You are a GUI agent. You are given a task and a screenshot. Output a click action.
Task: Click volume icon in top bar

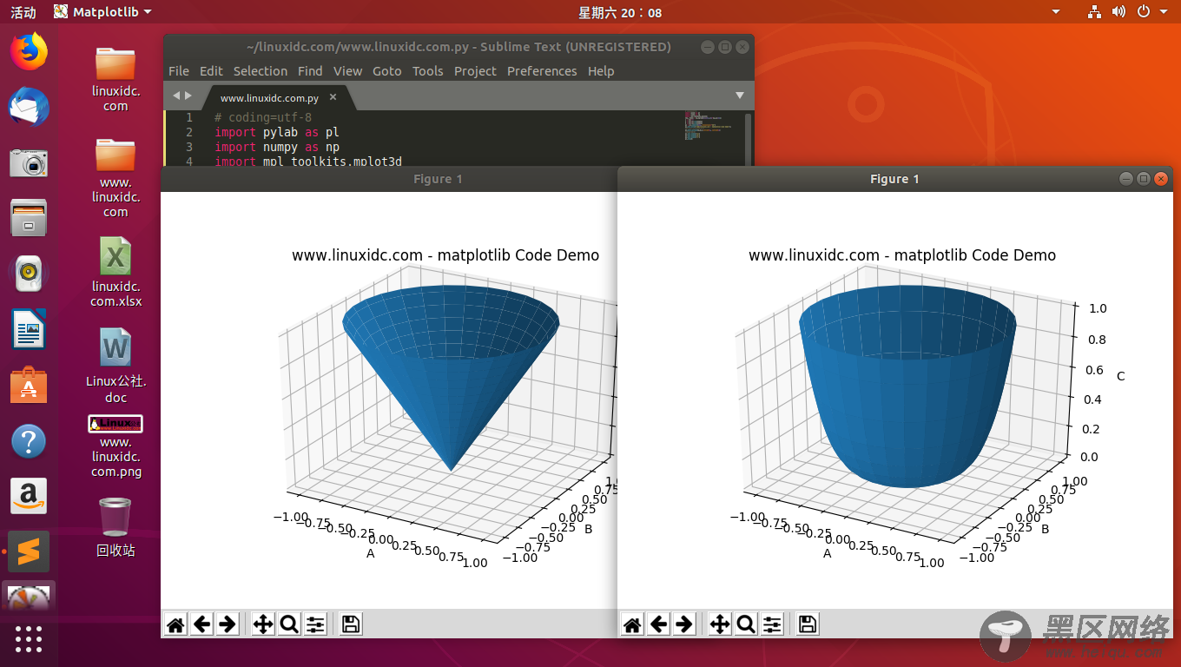(x=1118, y=12)
